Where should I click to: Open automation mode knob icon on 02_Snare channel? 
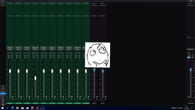[x=21, y=97]
